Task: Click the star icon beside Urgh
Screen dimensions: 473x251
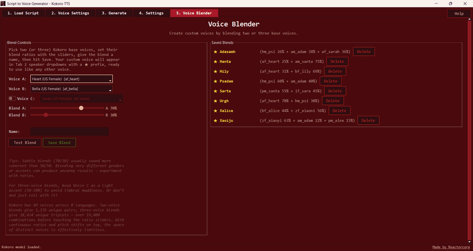Action: [x=215, y=101]
